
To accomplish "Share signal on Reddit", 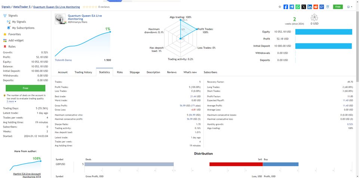I will tap(316, 7).
